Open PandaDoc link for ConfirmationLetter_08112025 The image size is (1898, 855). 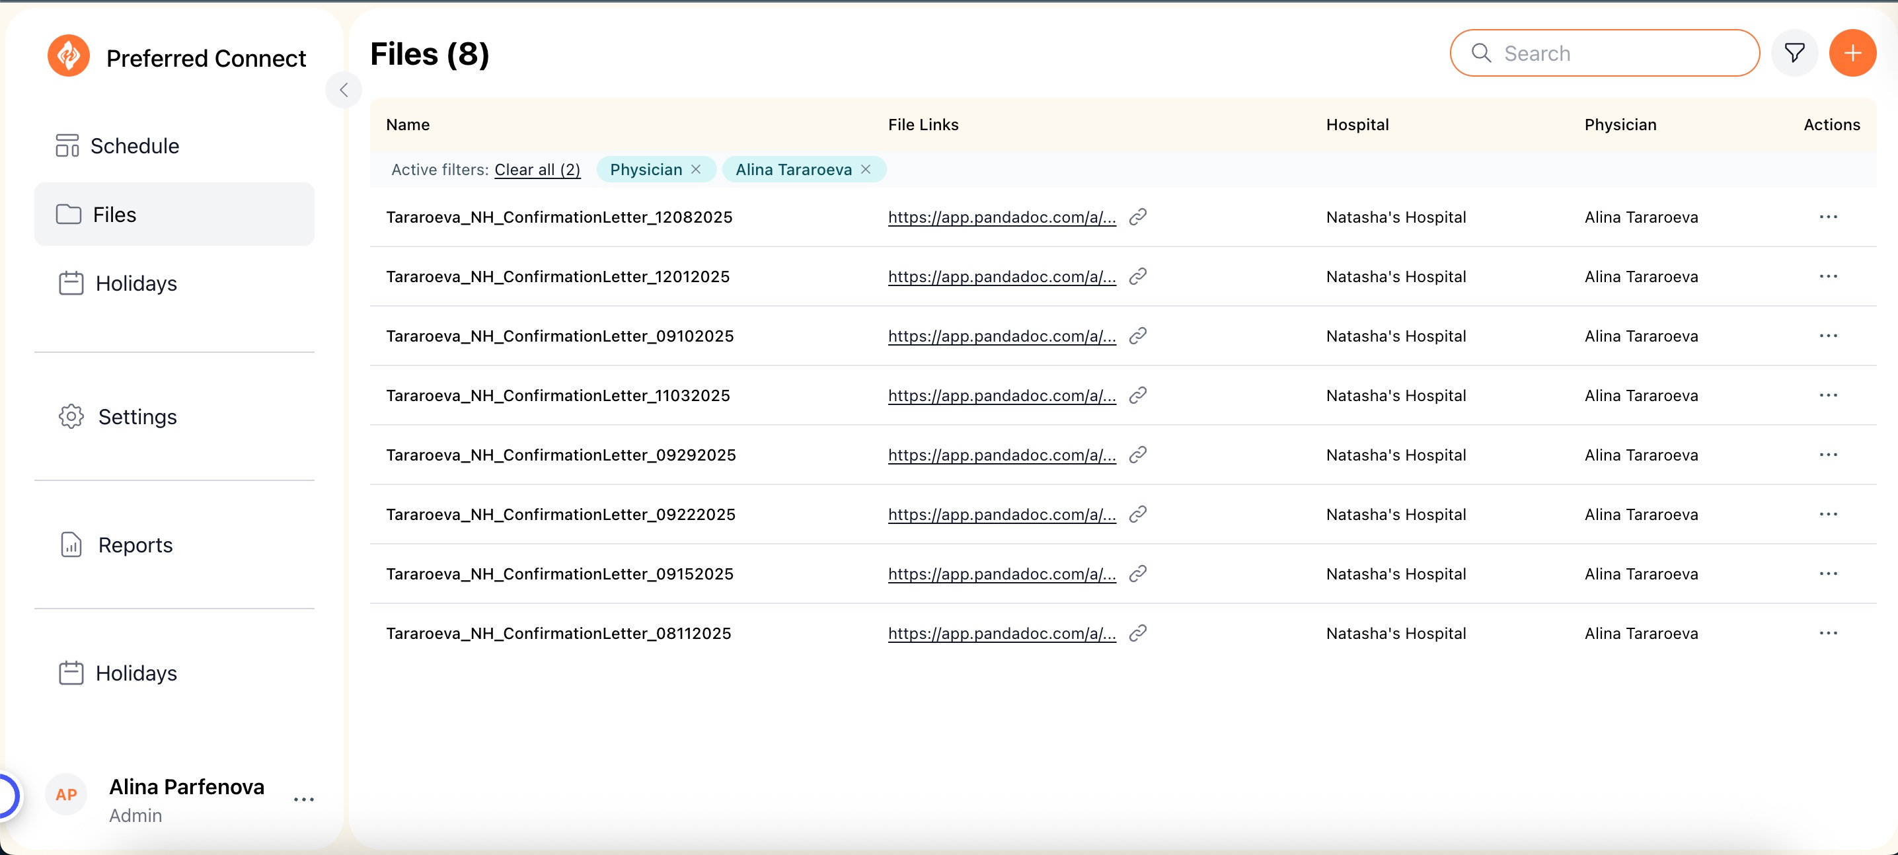coord(1001,634)
